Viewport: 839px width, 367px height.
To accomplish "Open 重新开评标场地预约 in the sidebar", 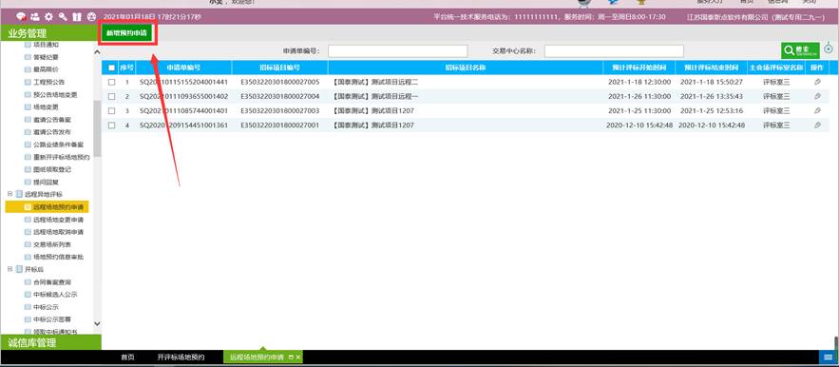I will pyautogui.click(x=61, y=157).
